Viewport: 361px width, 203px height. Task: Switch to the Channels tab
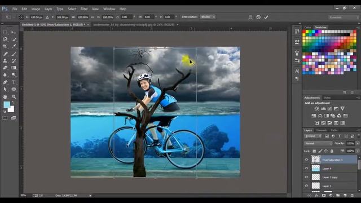[x=321, y=130]
